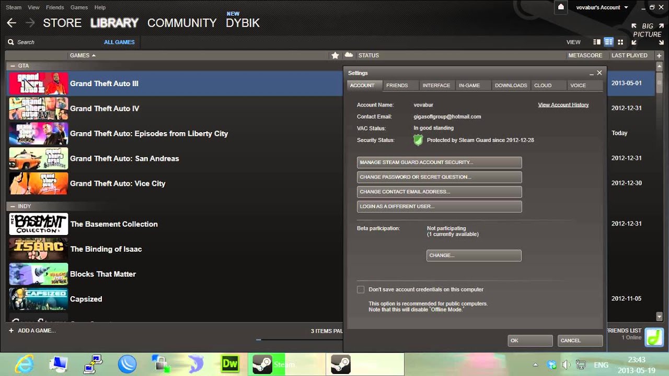Switch to Downloads settings tab
This screenshot has height=376, width=669.
pos(511,85)
